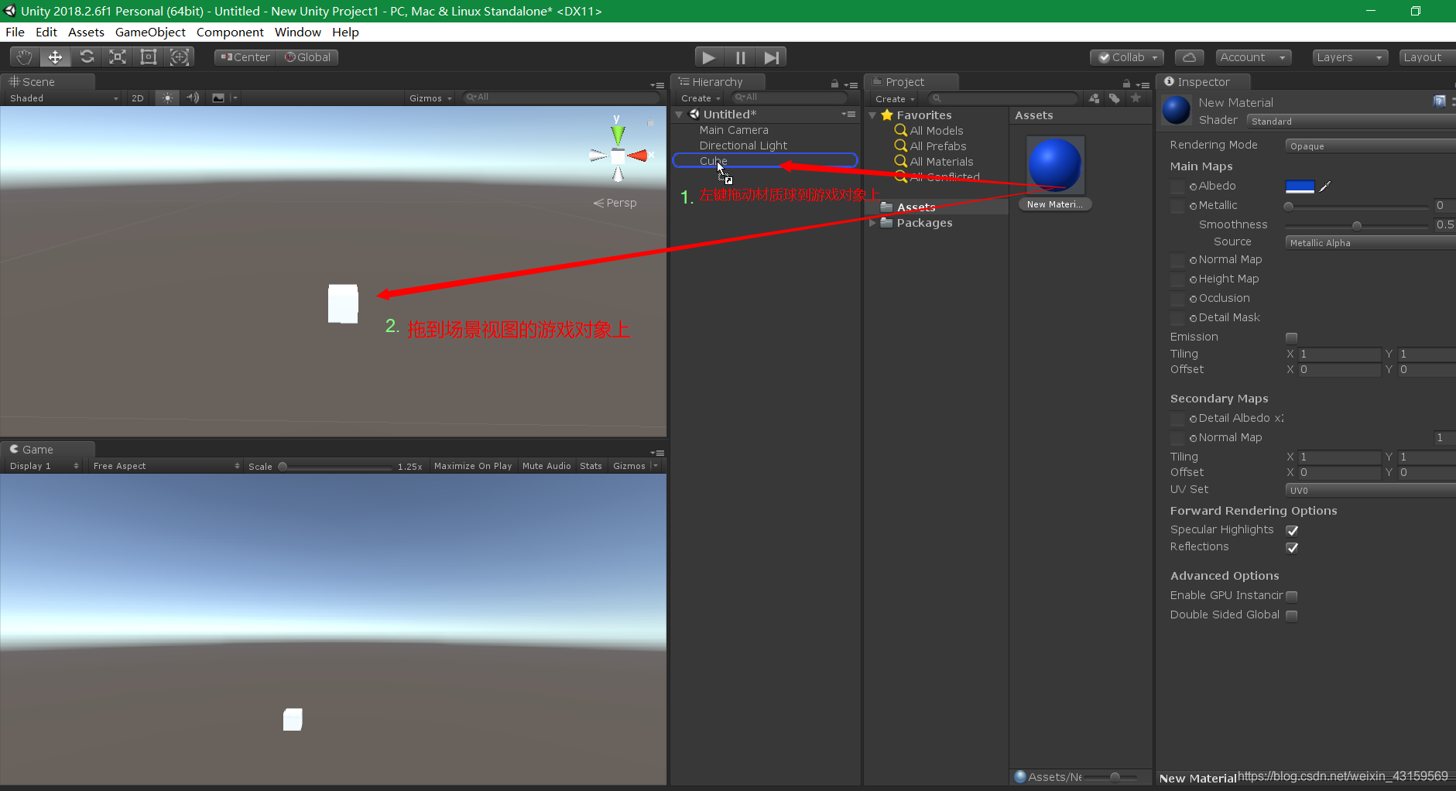Screen dimensions: 1456x791
Task: Open Hierarchy Create dropdown
Action: tap(701, 98)
